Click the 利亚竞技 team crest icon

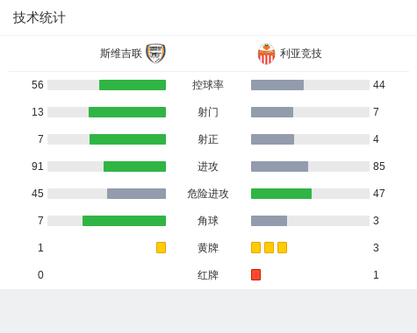point(266,53)
